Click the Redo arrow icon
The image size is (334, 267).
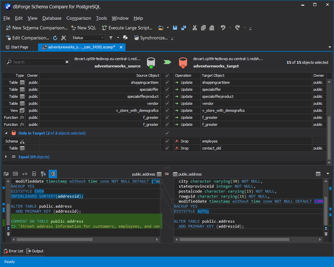(x=237, y=28)
